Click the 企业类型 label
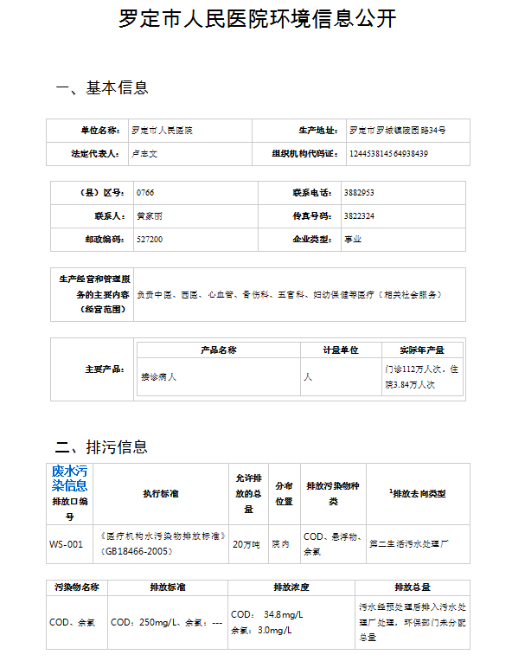The image size is (512, 661). click(x=312, y=240)
